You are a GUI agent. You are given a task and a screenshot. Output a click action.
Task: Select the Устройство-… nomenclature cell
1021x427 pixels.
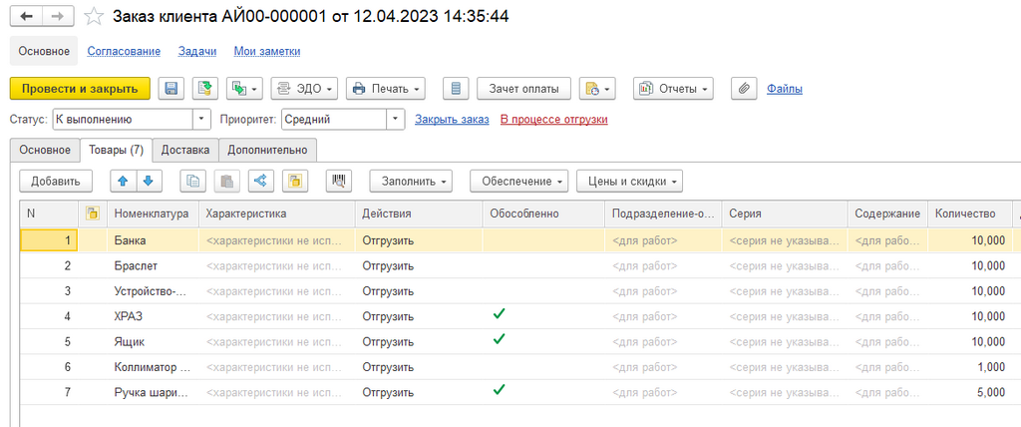point(153,291)
